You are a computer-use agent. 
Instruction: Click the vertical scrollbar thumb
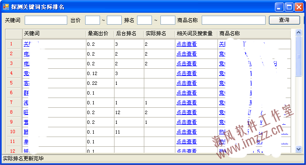298,56
